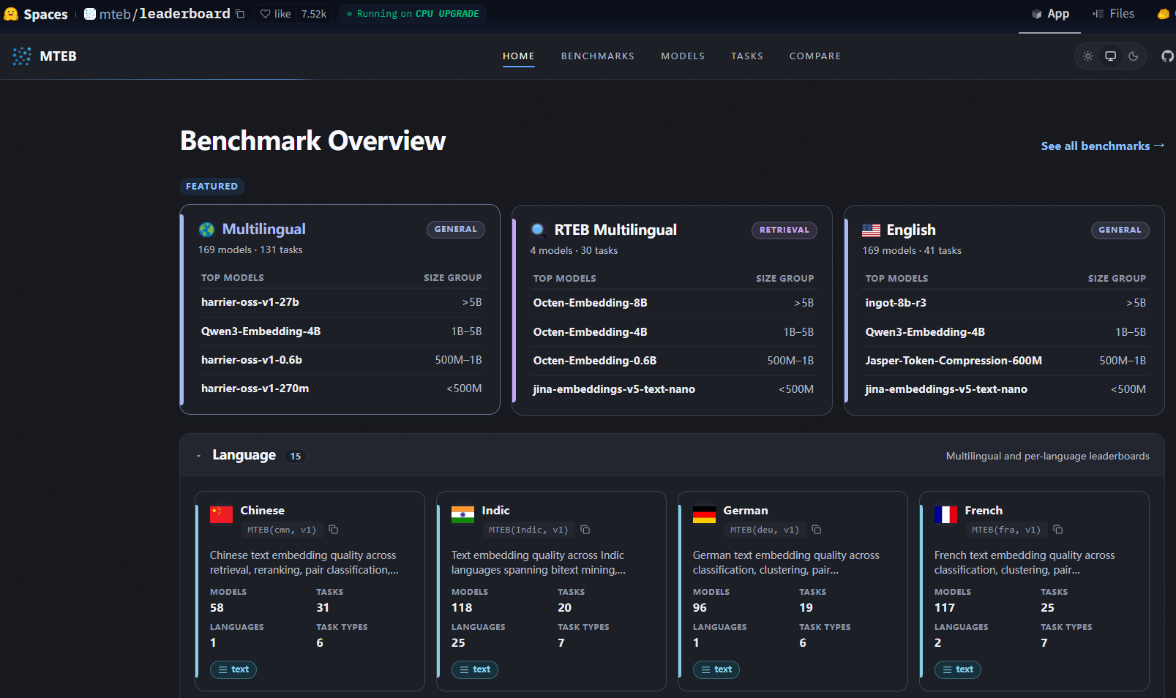Click the Multilingual globe icon

tap(207, 230)
